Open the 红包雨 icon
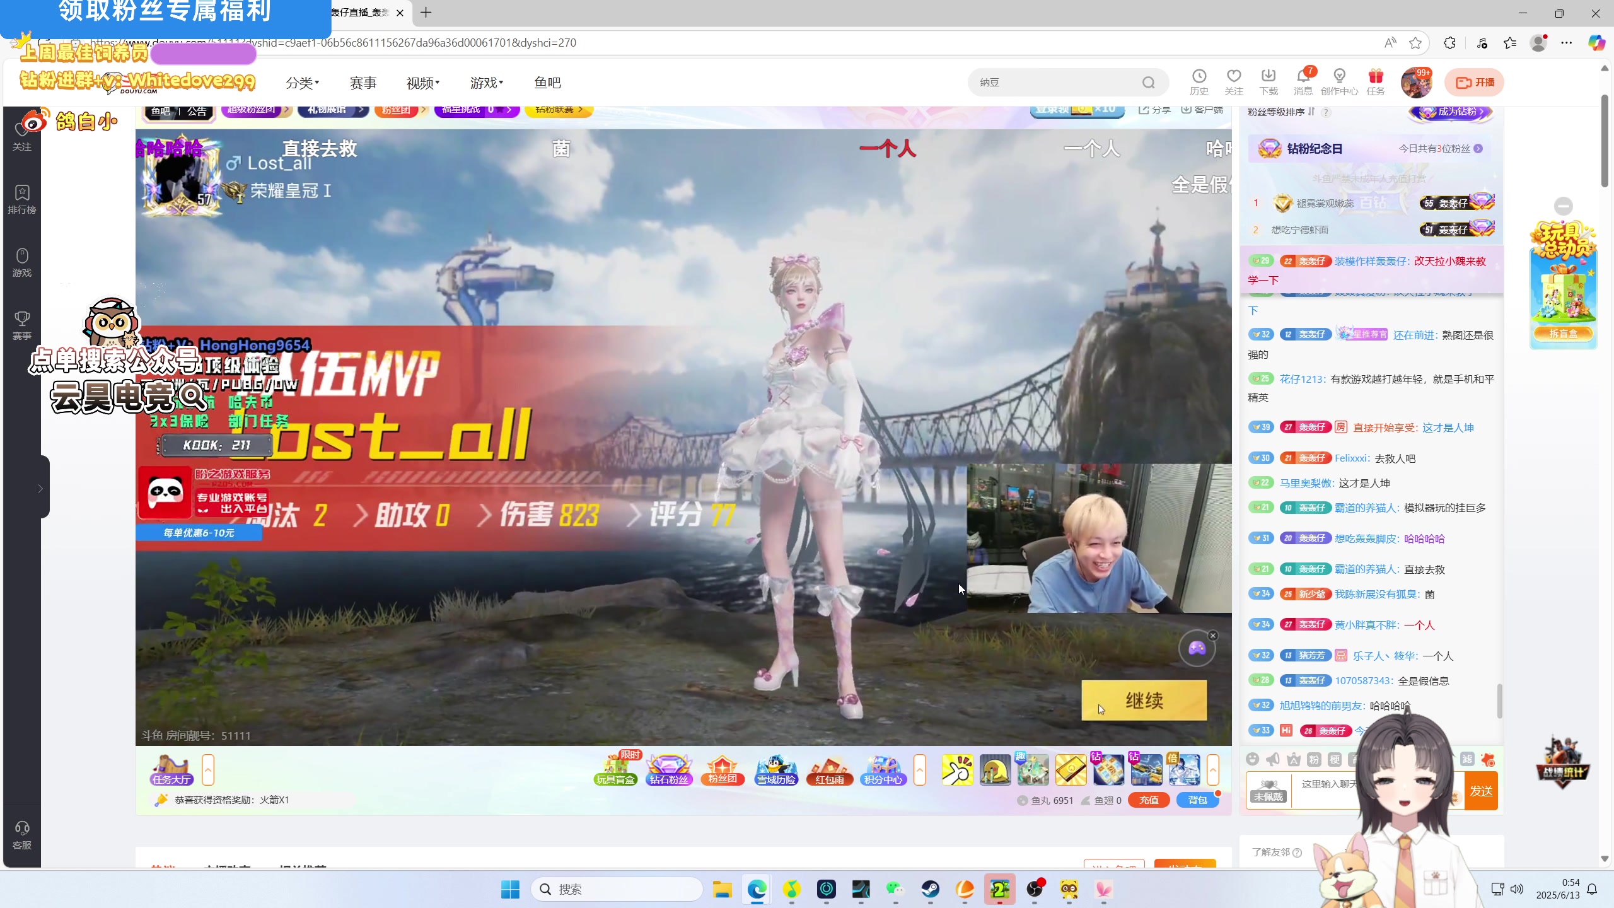 coord(830,770)
